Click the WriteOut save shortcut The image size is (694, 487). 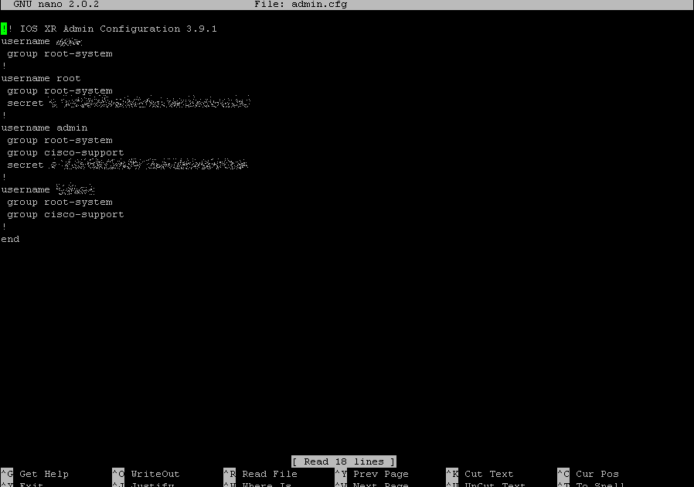coord(154,474)
